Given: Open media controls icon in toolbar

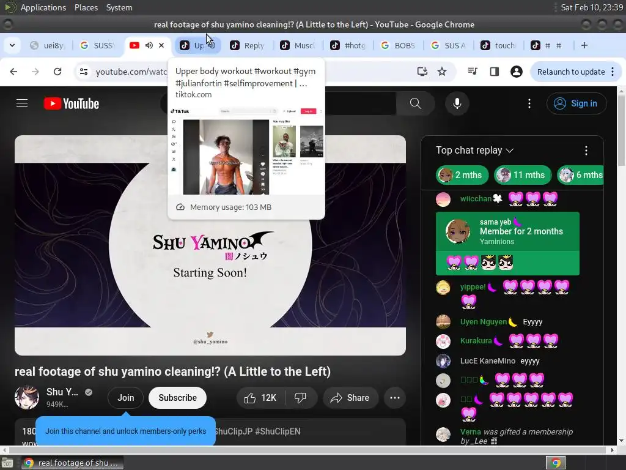Looking at the screenshot, I should [473, 72].
